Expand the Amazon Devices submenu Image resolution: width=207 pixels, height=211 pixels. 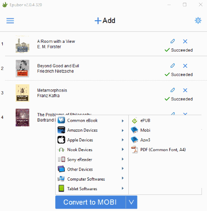pos(92,130)
